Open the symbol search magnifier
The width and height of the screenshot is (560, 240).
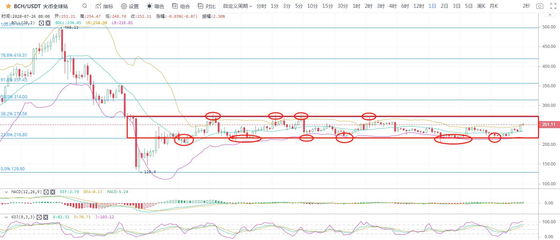pos(84,6)
